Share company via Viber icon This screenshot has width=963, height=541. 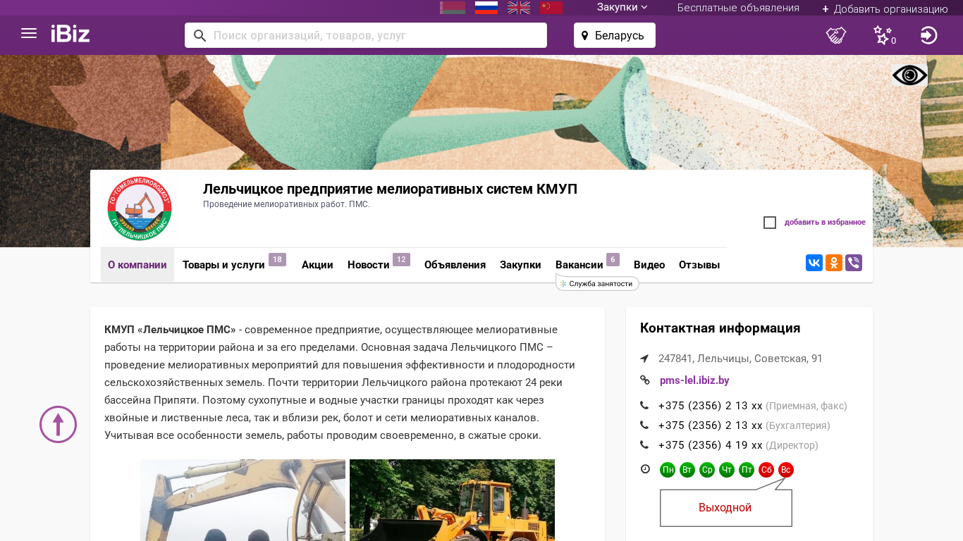tap(854, 263)
